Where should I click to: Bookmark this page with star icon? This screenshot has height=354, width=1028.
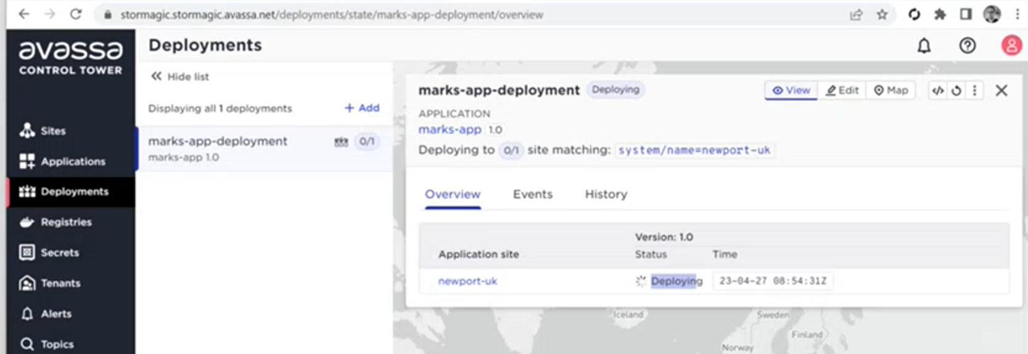click(882, 15)
